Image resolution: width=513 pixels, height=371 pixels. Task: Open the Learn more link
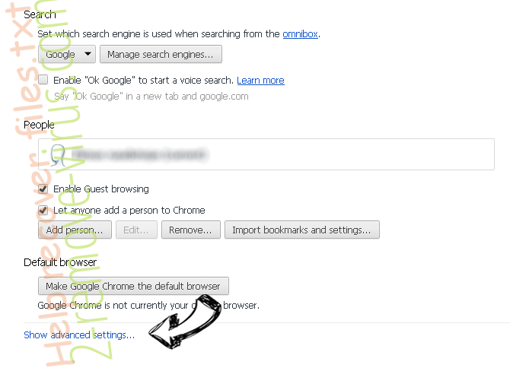[260, 80]
